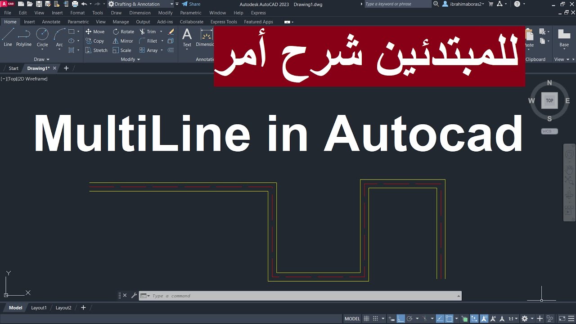Choose the Scale tool
Viewport: 576px width, 324px height.
coord(122,50)
